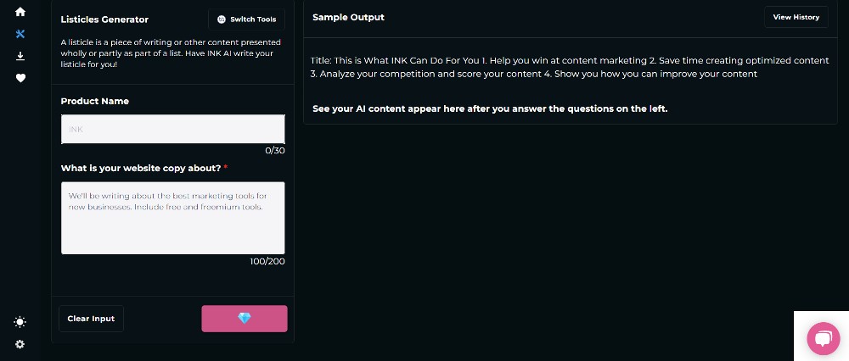Click the diamond icon on generate button
Image resolution: width=849 pixels, height=361 pixels.
245,319
